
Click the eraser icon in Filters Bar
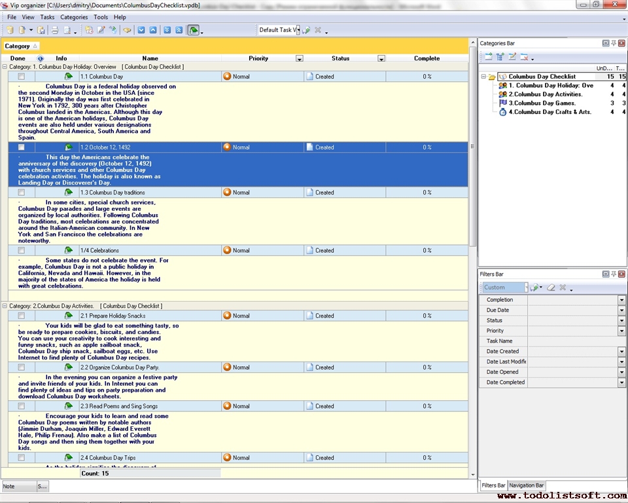(x=551, y=288)
